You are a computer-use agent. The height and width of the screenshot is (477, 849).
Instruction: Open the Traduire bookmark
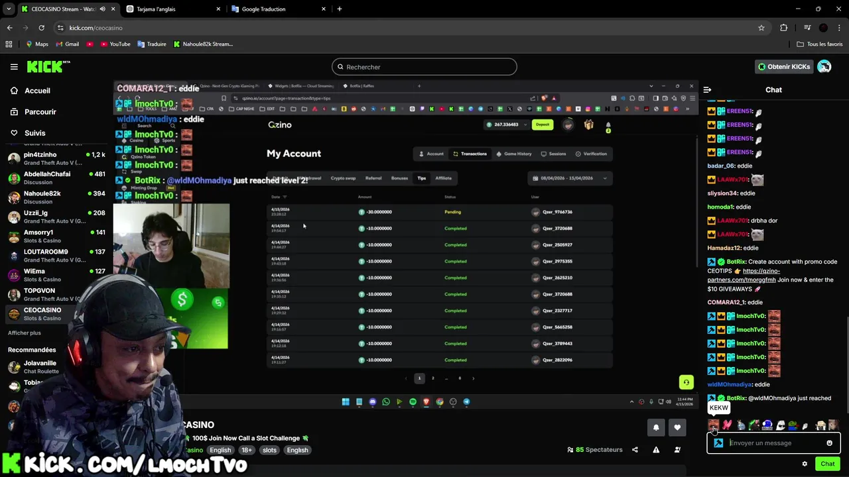click(x=152, y=44)
